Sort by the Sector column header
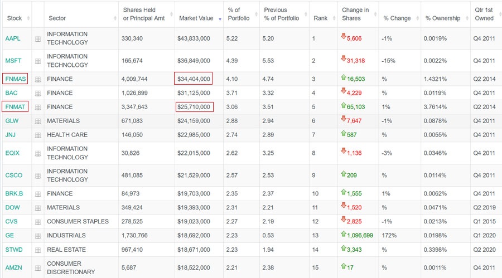 pyautogui.click(x=57, y=18)
